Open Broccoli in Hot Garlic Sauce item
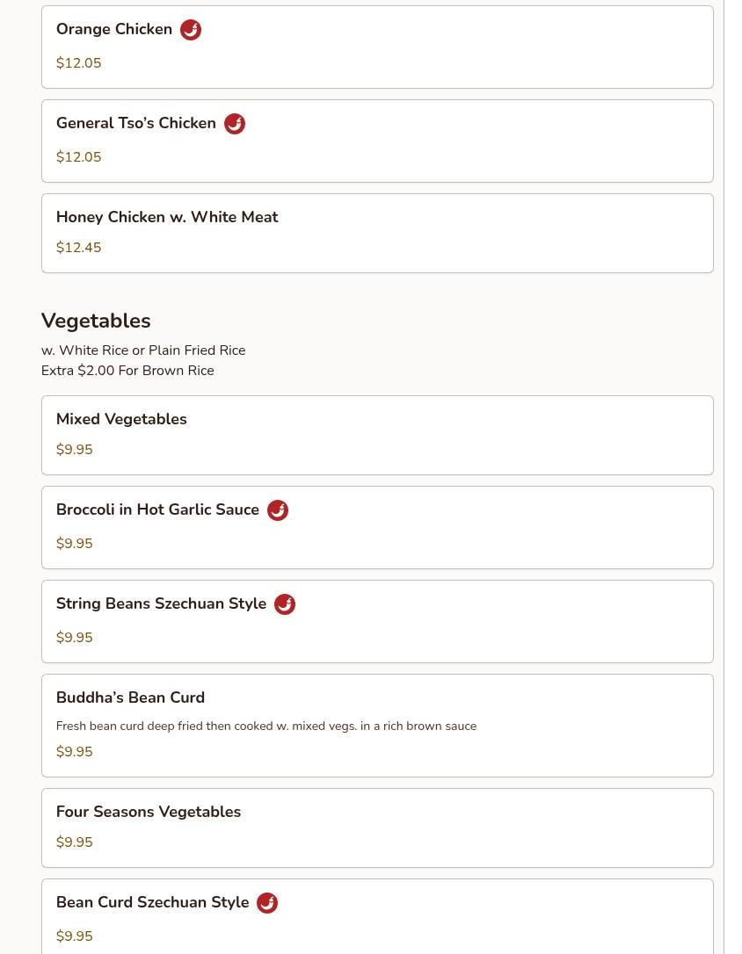 [x=157, y=510]
